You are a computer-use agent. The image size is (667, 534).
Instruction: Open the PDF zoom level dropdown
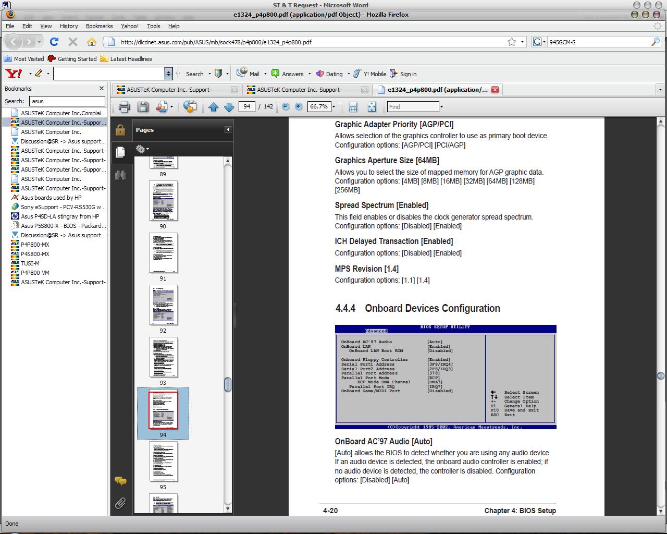(x=334, y=107)
